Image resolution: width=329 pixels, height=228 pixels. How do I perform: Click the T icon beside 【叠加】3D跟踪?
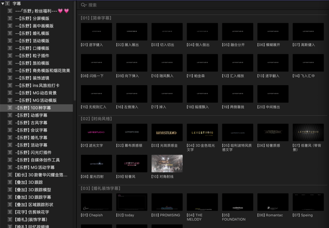pyautogui.click(x=10, y=182)
